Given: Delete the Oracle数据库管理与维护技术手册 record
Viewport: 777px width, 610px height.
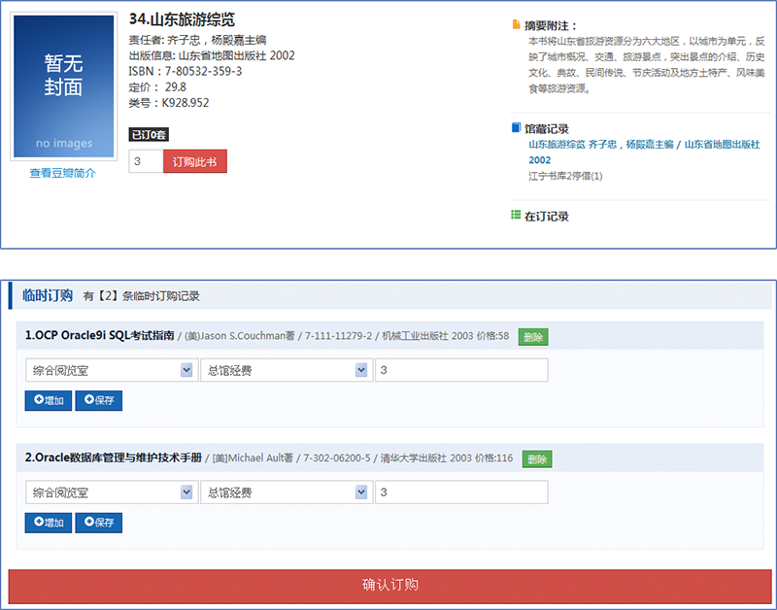Looking at the screenshot, I should pyautogui.click(x=537, y=459).
